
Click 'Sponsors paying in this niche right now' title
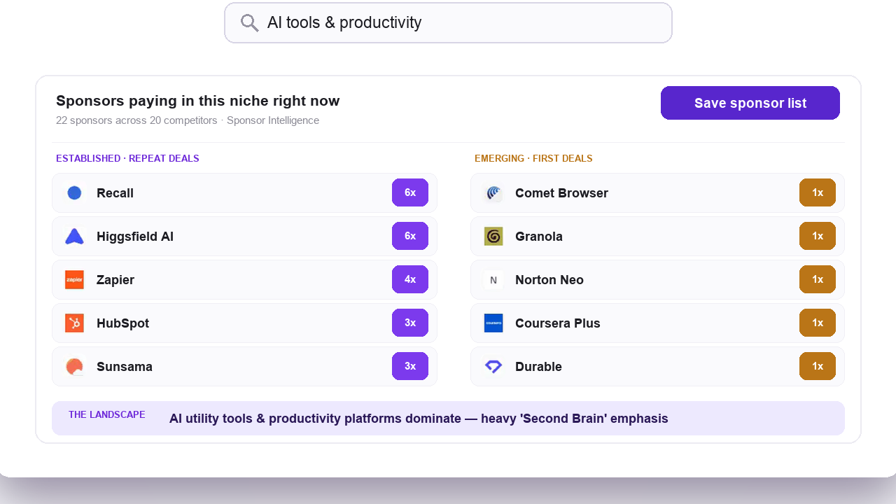coord(197,101)
